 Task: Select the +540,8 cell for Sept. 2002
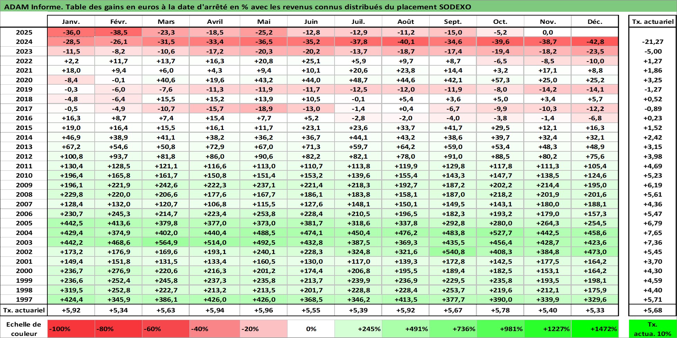[453, 252]
